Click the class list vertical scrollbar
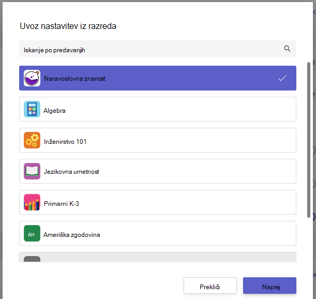Screen dimensions: 316x299 click(309, 140)
